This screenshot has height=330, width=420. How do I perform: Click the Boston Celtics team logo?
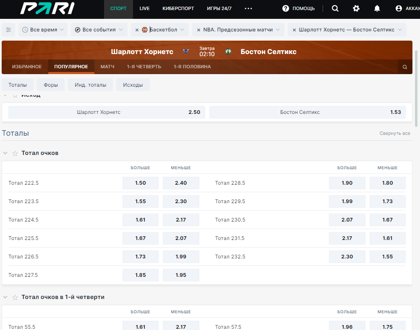click(x=228, y=52)
